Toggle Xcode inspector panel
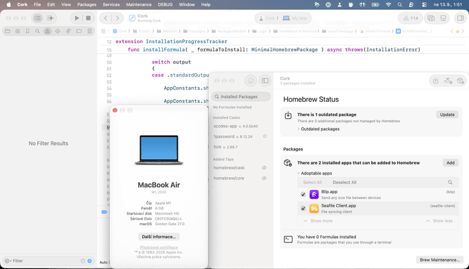 tap(460, 19)
